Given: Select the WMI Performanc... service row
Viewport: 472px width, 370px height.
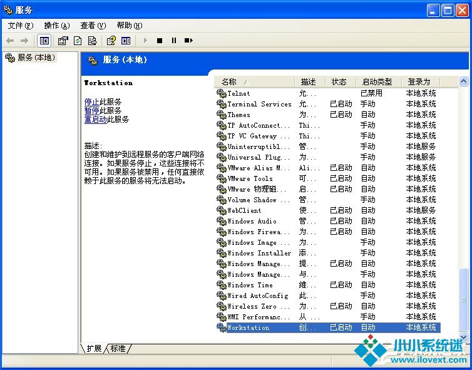Looking at the screenshot, I should pyautogui.click(x=328, y=317).
